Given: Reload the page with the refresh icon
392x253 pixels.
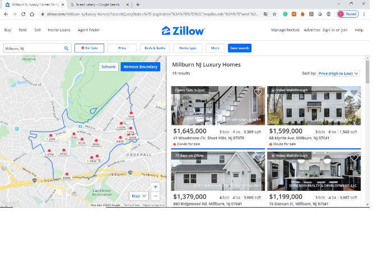Looking at the screenshot, I should click(24, 14).
